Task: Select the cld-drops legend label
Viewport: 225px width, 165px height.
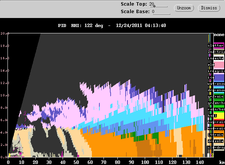Action: pos(216,147)
